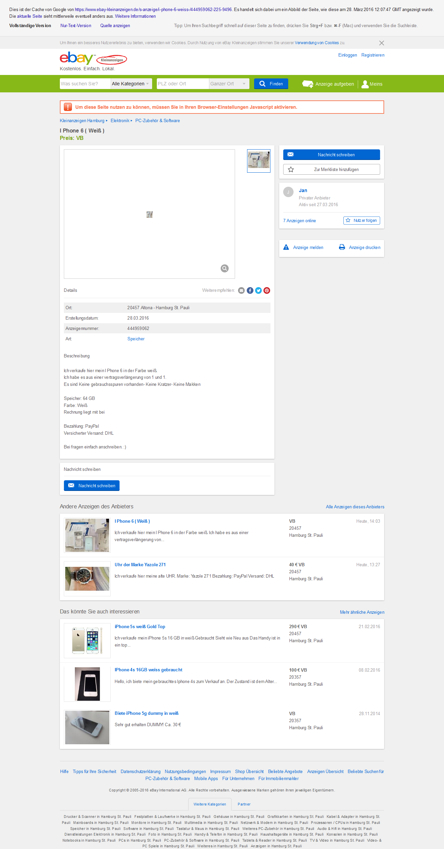Screen dimensions: 444x849
Task: Open IPhone 4s 16GB weiss gebraucht listing
Action: 148,670
